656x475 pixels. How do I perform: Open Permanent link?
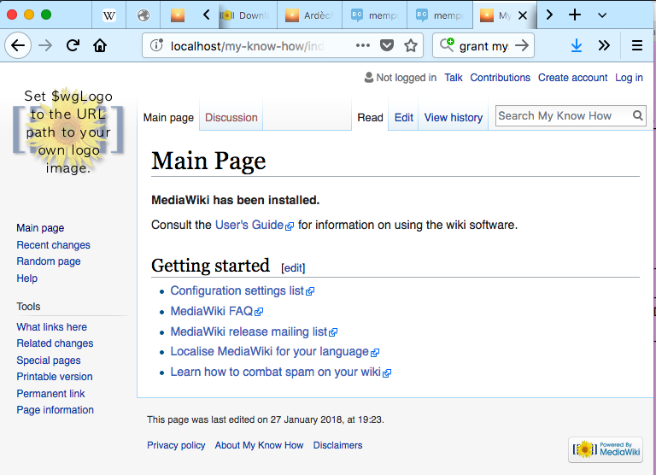(50, 393)
